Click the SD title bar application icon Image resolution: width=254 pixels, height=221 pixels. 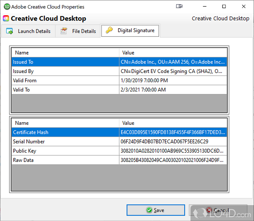[x=7, y=7]
